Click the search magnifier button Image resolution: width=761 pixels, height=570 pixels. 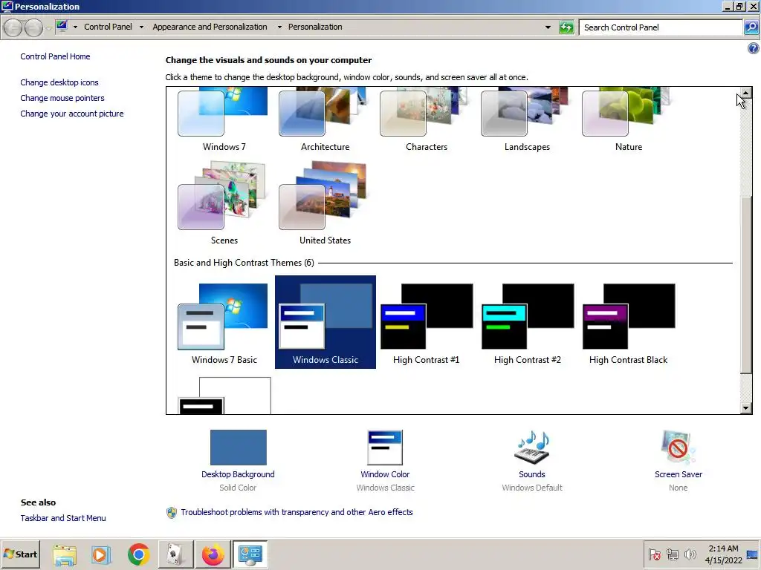click(x=751, y=27)
